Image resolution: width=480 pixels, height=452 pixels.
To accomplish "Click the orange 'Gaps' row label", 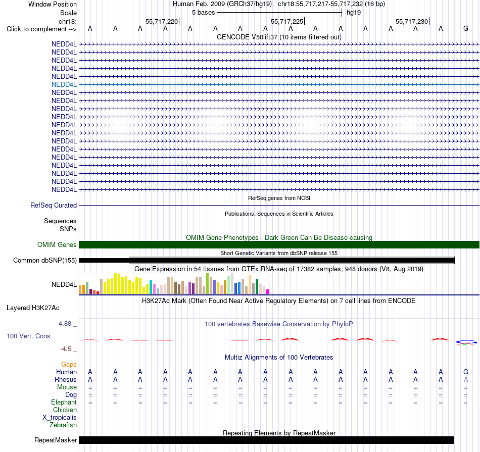I will point(69,364).
